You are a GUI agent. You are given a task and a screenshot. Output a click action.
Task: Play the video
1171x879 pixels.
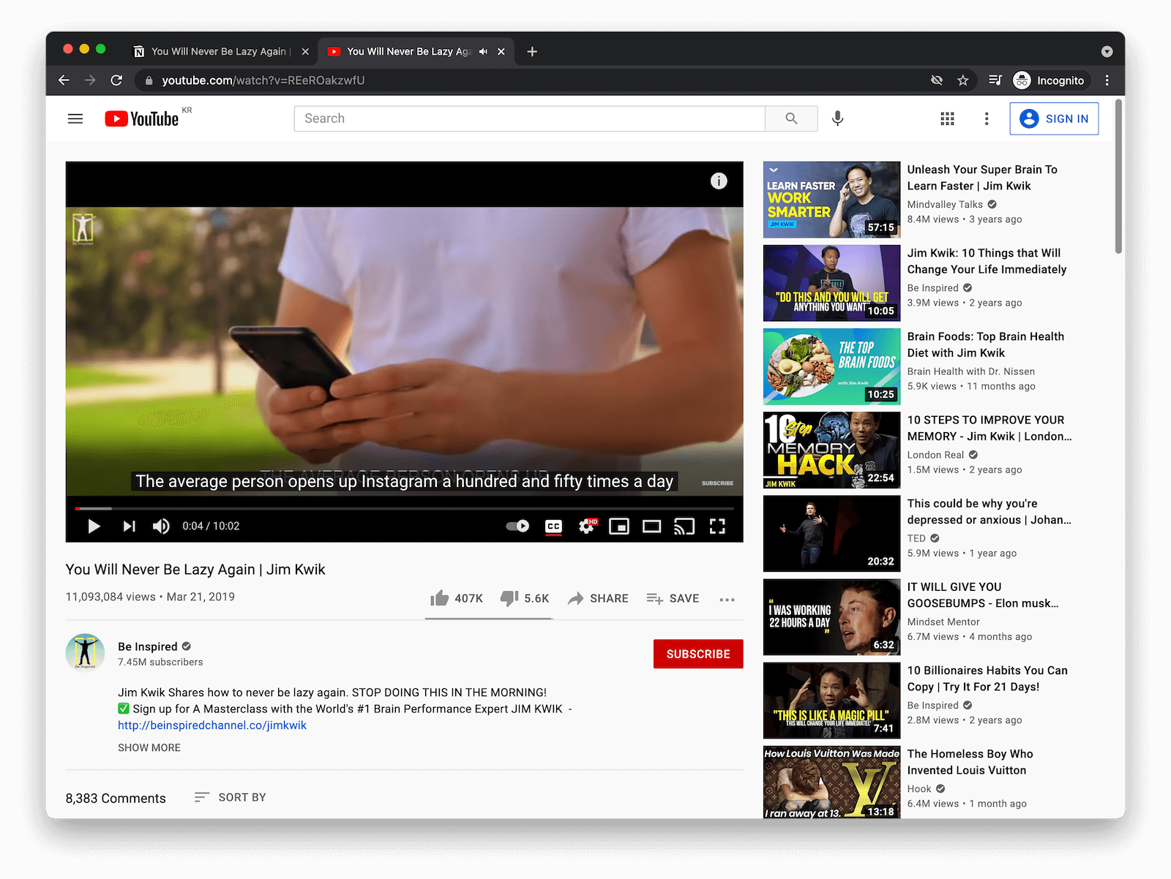pyautogui.click(x=94, y=526)
